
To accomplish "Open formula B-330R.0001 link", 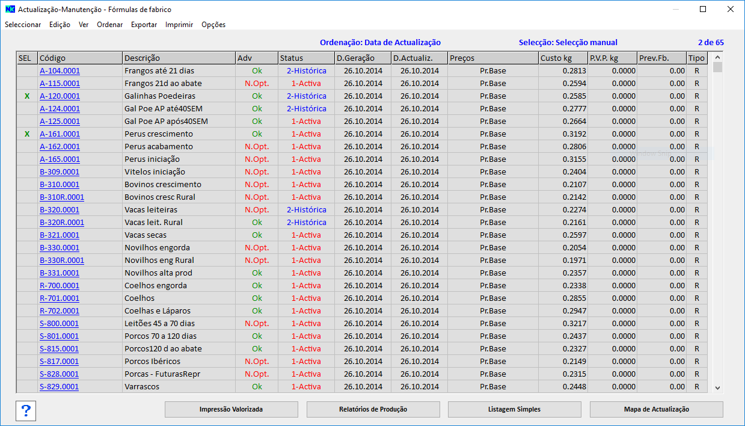I will tap(62, 261).
